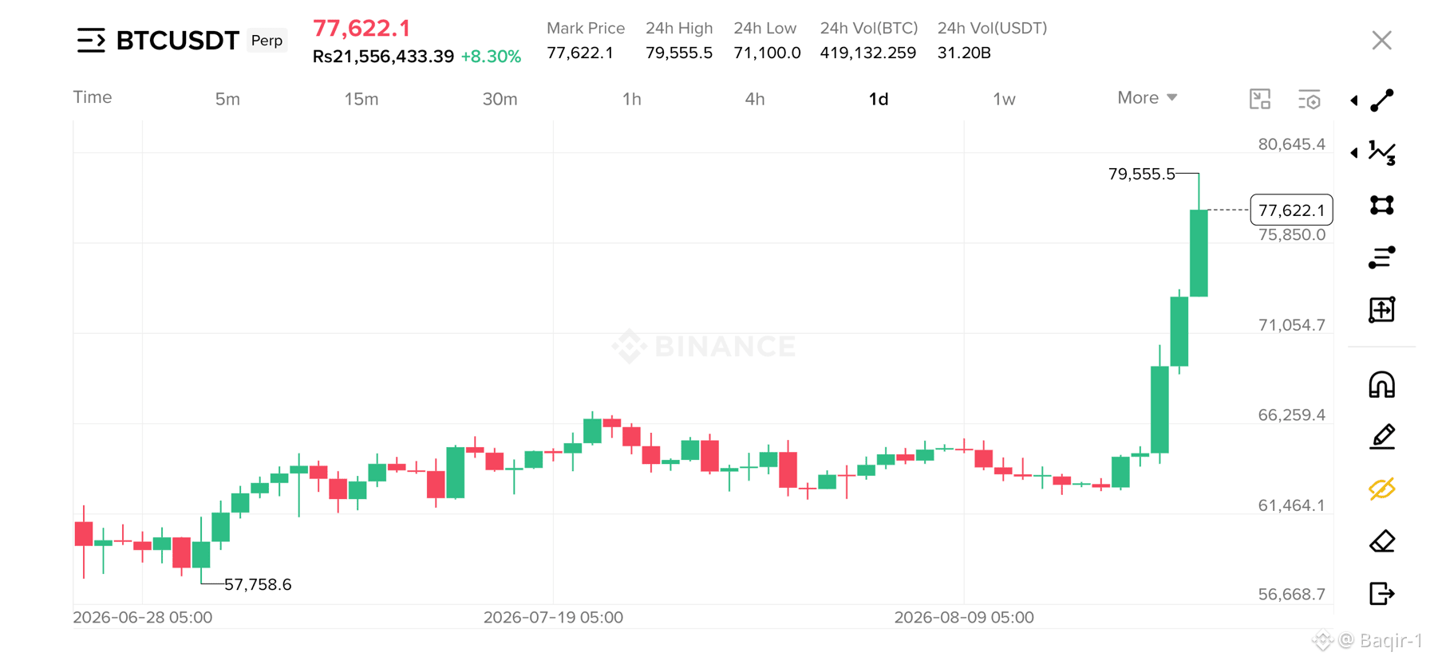1430x660 pixels.
Task: Select the wave pattern drawing tool
Action: [1382, 153]
